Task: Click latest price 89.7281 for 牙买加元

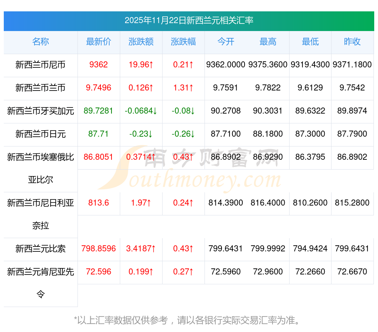Action: point(99,111)
